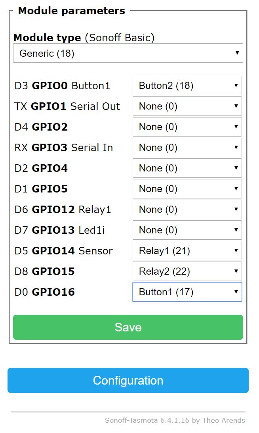Click the green Save button
Viewport: 259px width, 433px height.
click(x=128, y=327)
